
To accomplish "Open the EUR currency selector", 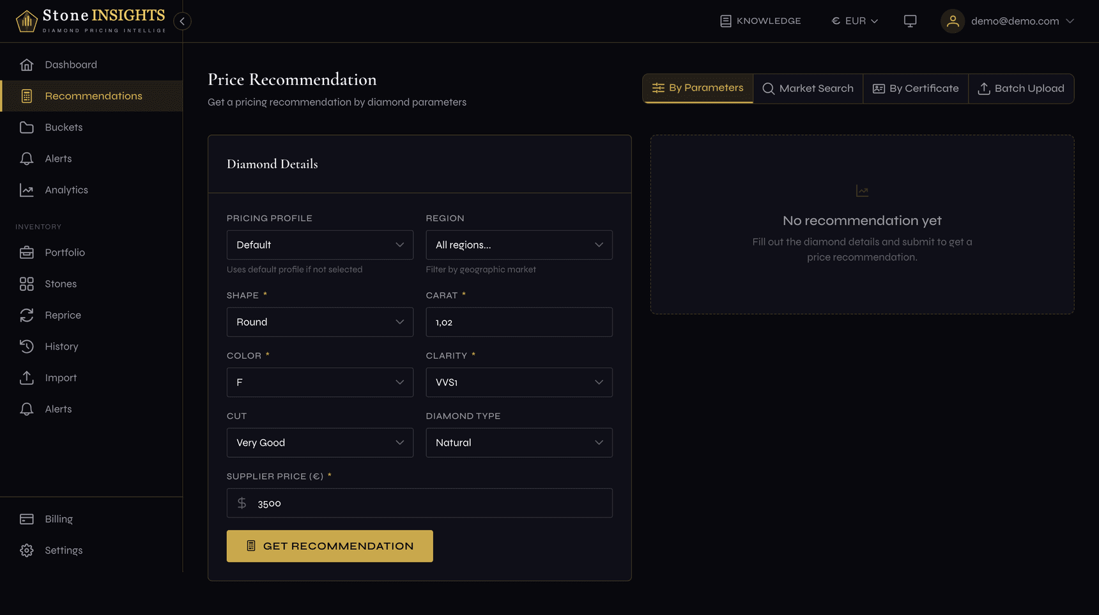I will [x=854, y=21].
